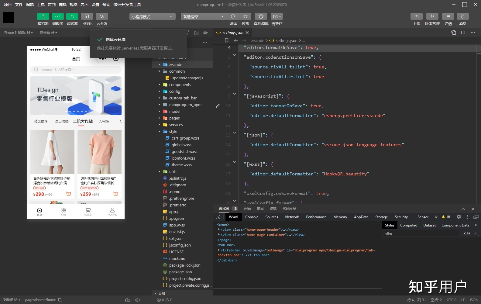Open Version Management (版本管理)

[432, 16]
